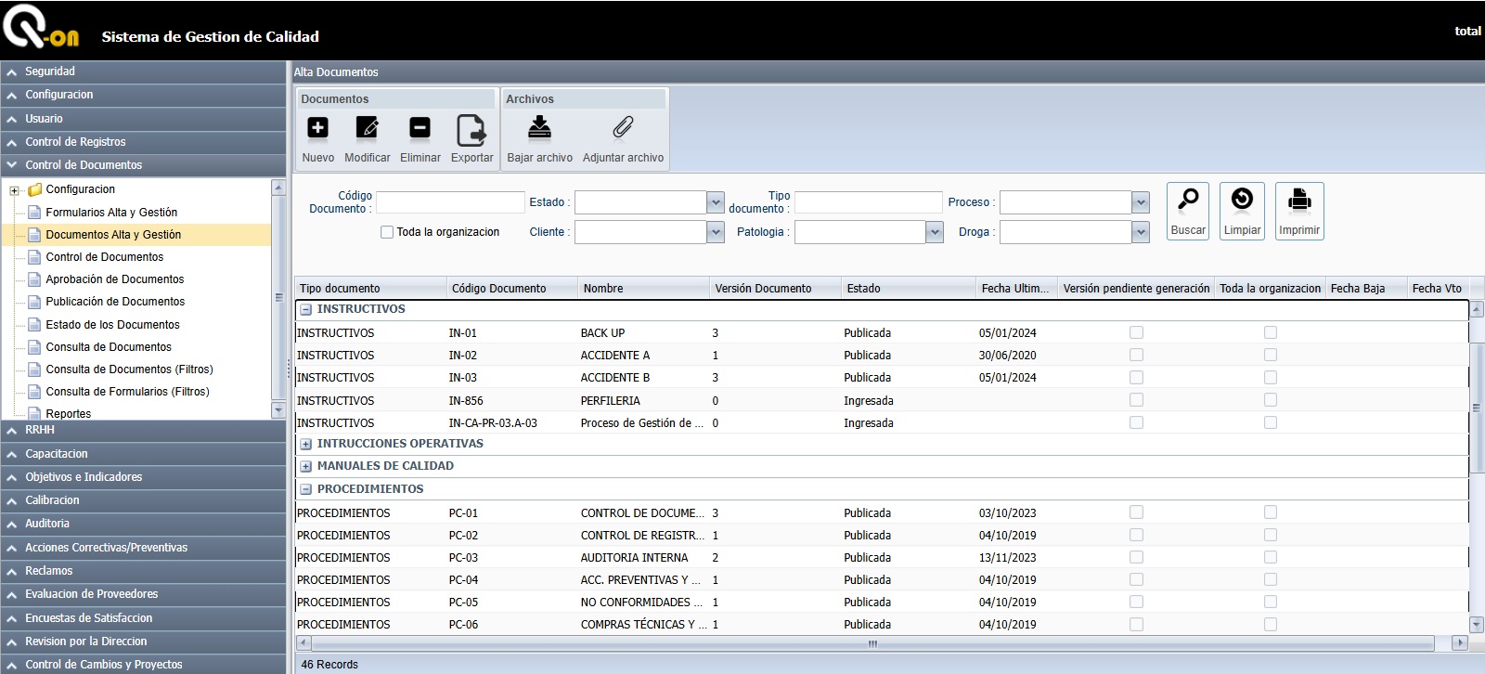Image resolution: width=1485 pixels, height=674 pixels.
Task: Open the Estado dropdown
Action: [x=715, y=202]
